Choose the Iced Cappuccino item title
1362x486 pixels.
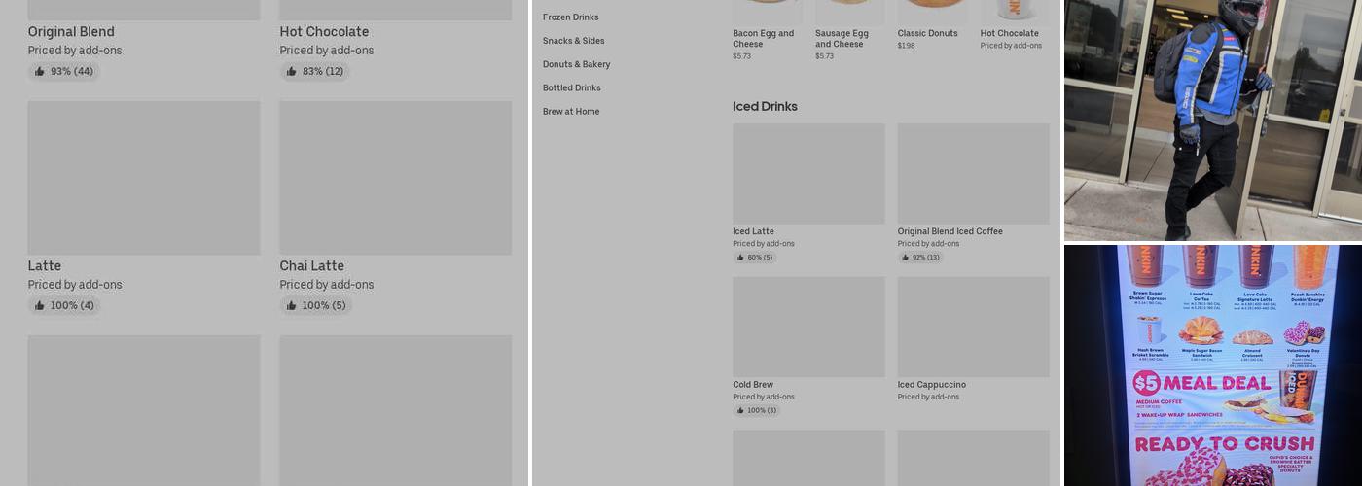pyautogui.click(x=931, y=385)
